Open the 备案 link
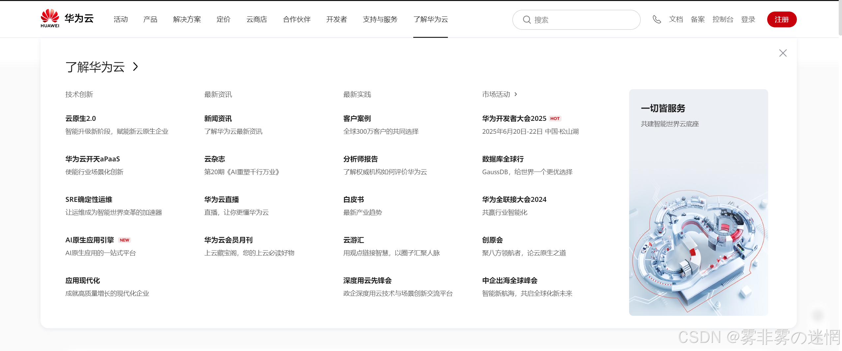842x351 pixels. pyautogui.click(x=698, y=19)
